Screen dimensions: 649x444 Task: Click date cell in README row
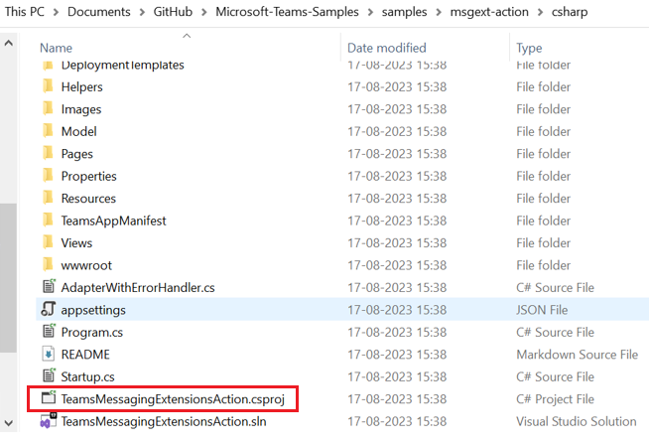[x=397, y=355]
